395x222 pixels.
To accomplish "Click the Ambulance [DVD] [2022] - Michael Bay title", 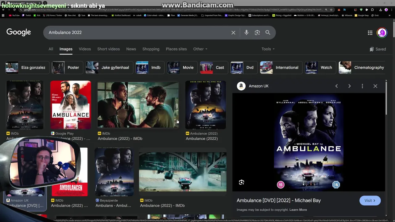I will pyautogui.click(x=279, y=200).
